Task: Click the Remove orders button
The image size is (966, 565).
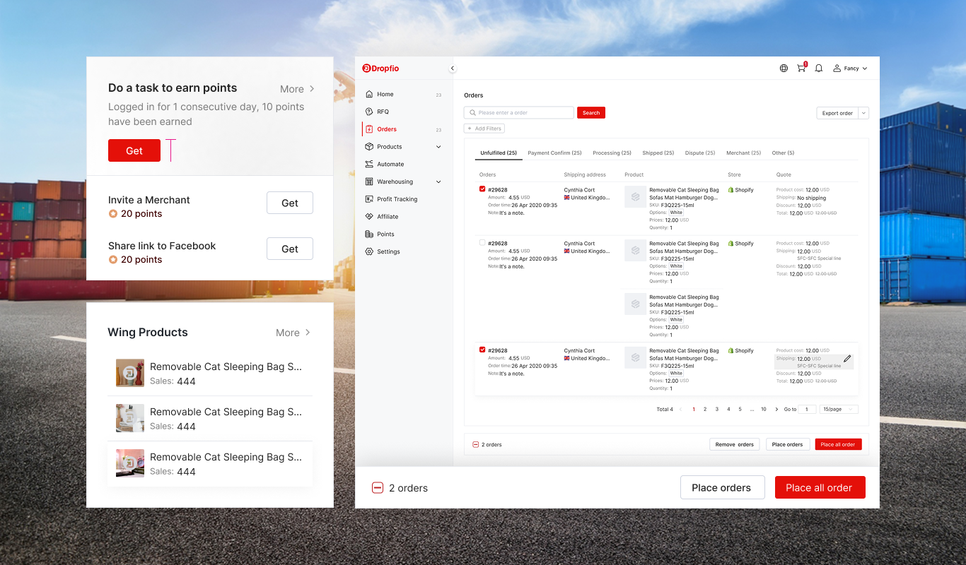Action: pyautogui.click(x=734, y=445)
